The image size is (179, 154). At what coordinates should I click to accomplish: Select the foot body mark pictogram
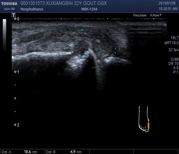tap(144, 119)
